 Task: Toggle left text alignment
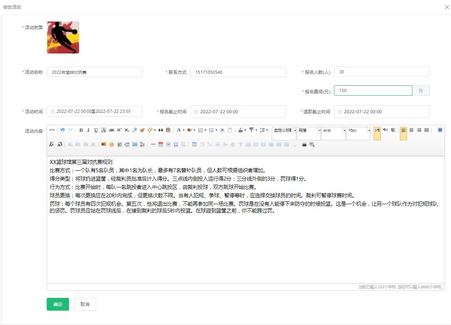(404, 130)
